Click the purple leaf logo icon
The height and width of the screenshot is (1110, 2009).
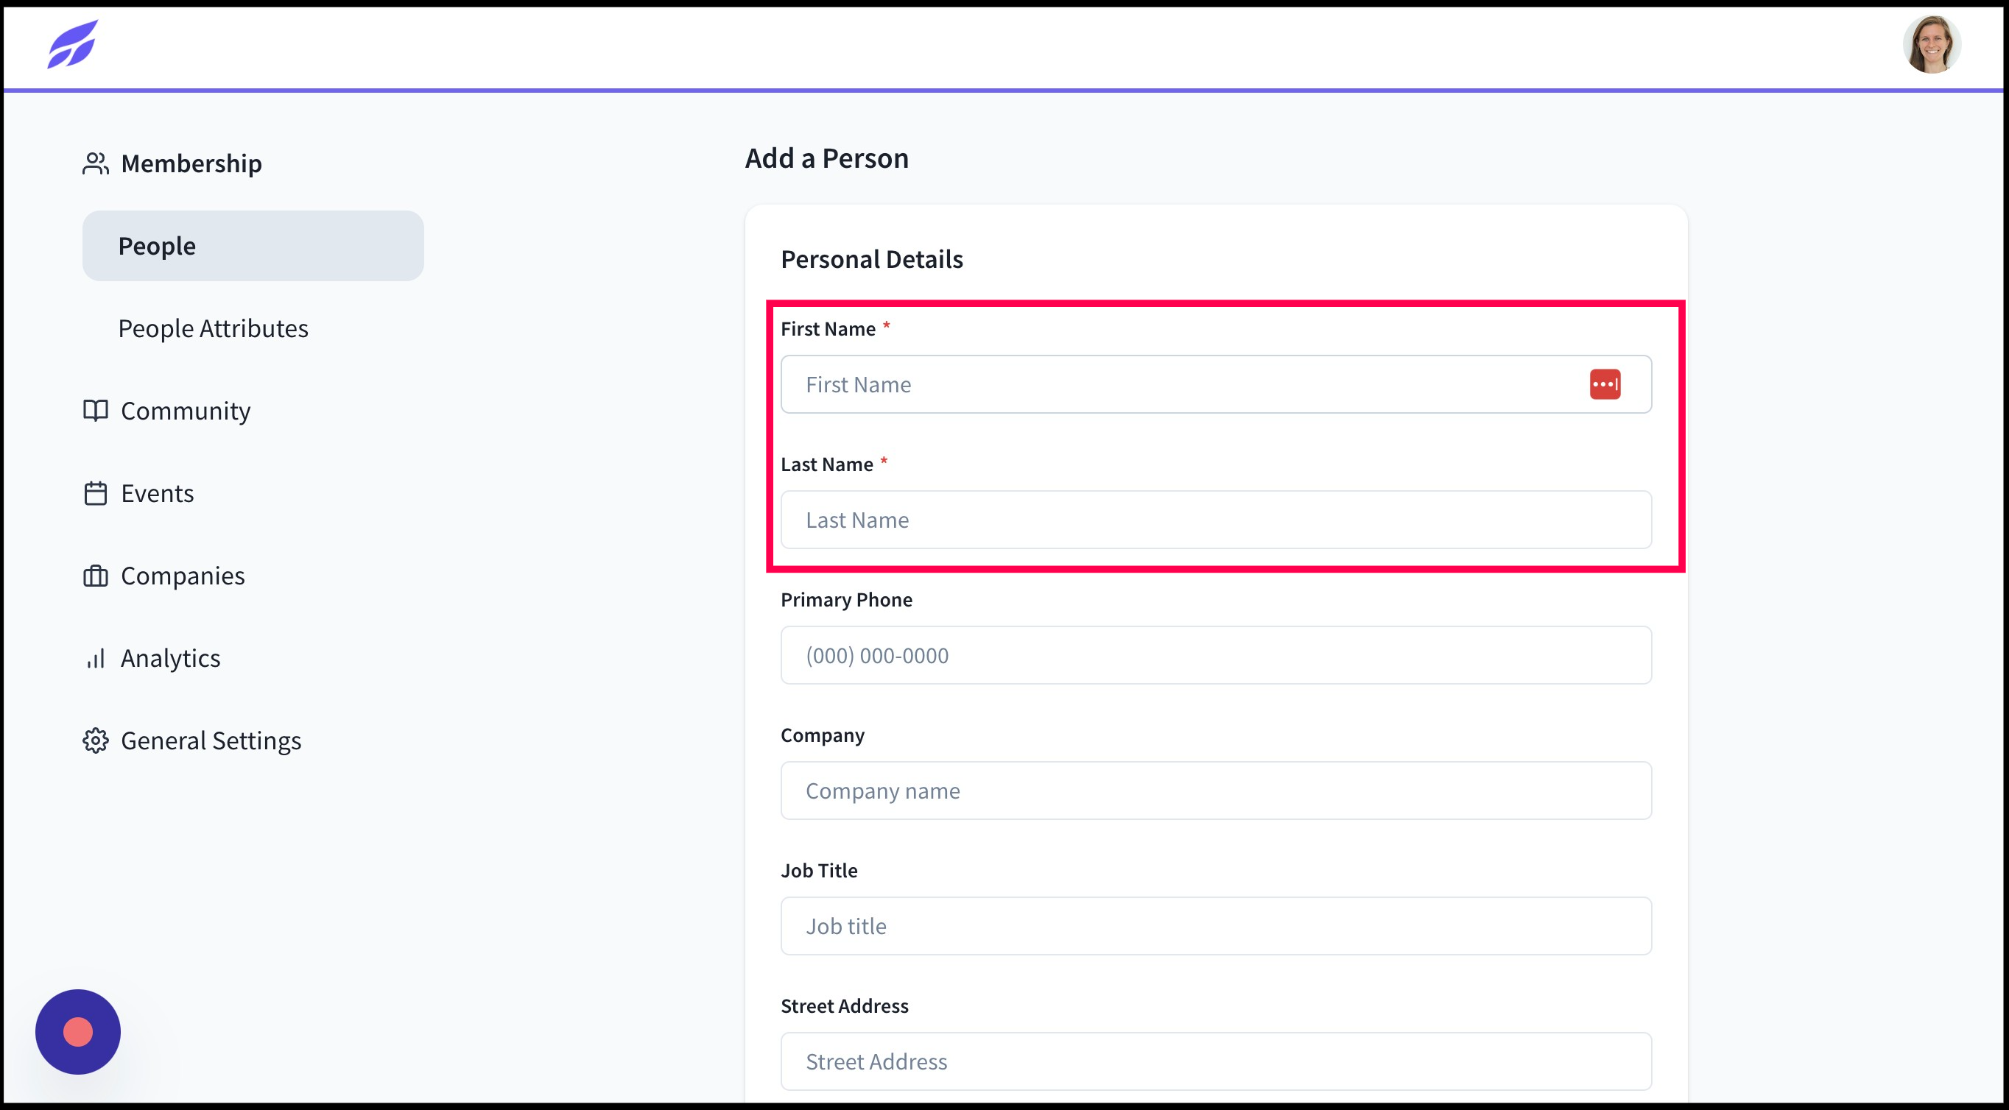click(71, 44)
